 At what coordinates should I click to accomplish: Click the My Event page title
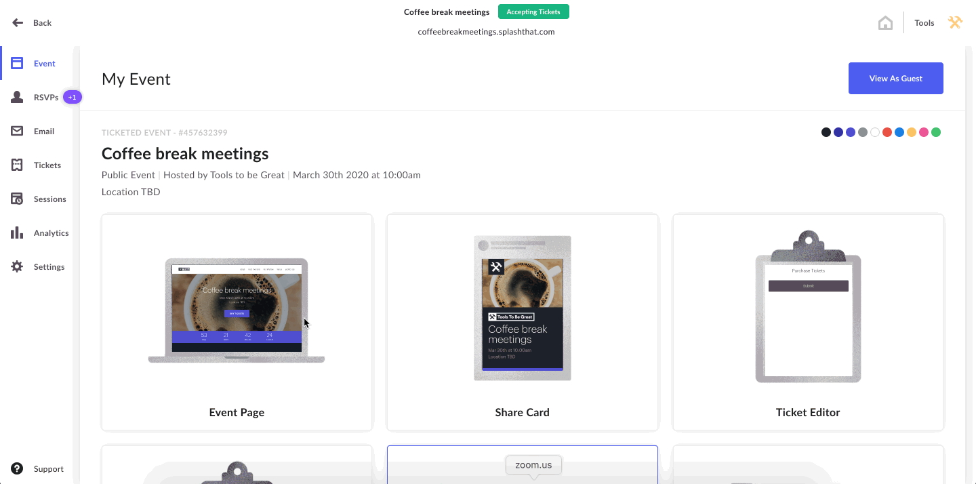tap(136, 79)
